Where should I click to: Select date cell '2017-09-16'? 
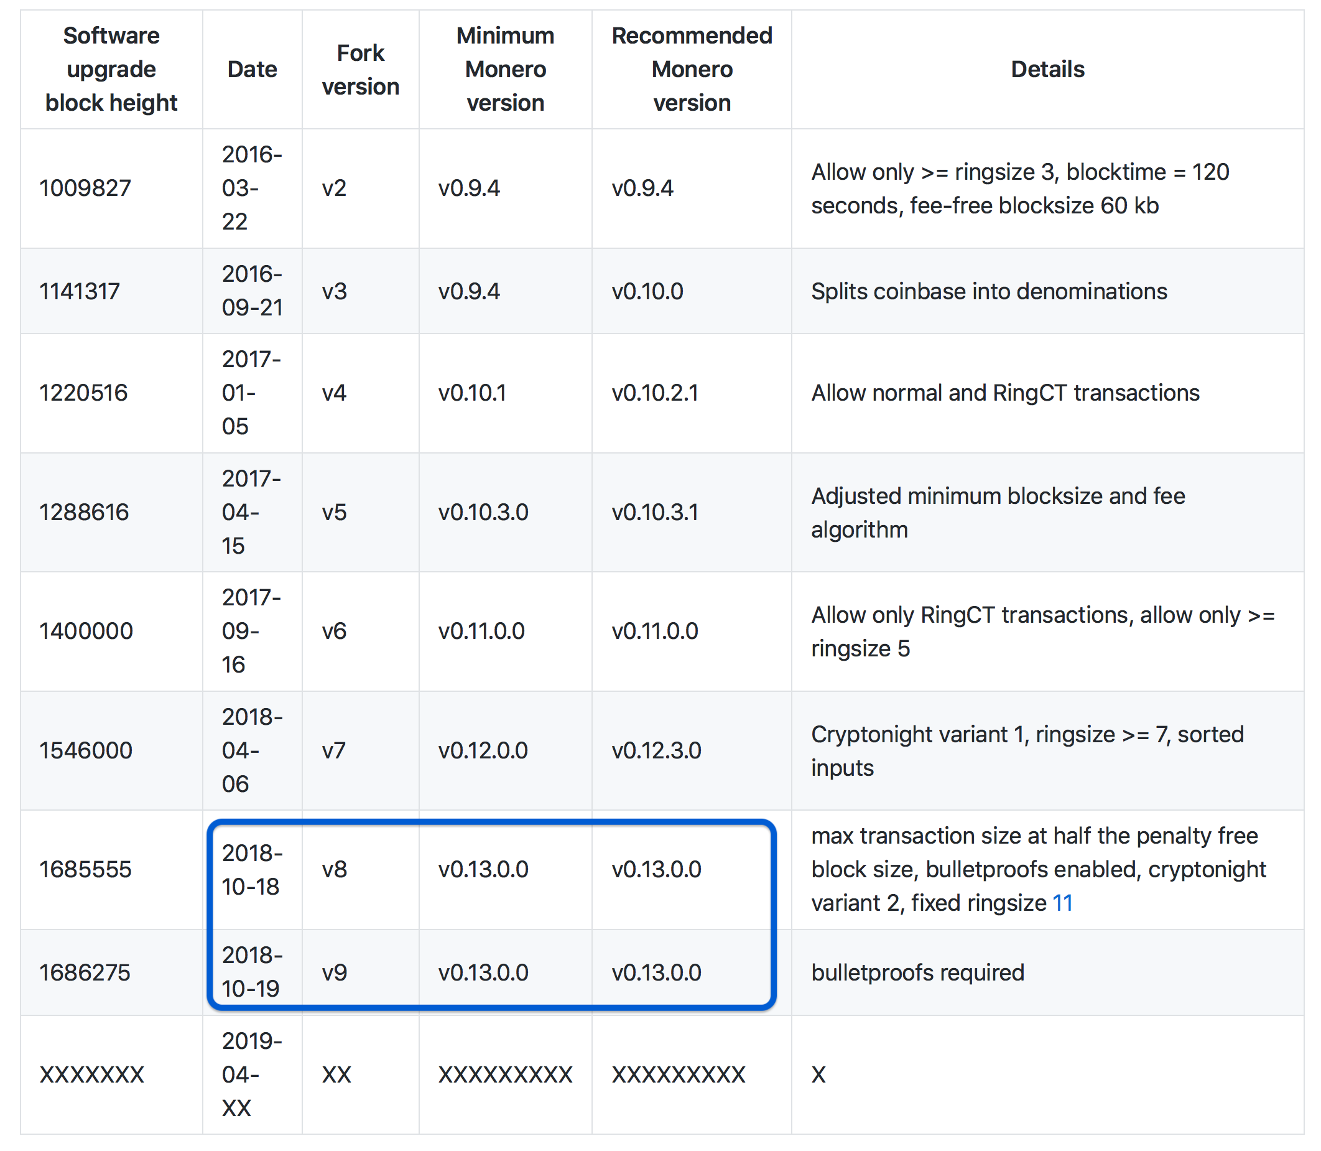(x=252, y=631)
